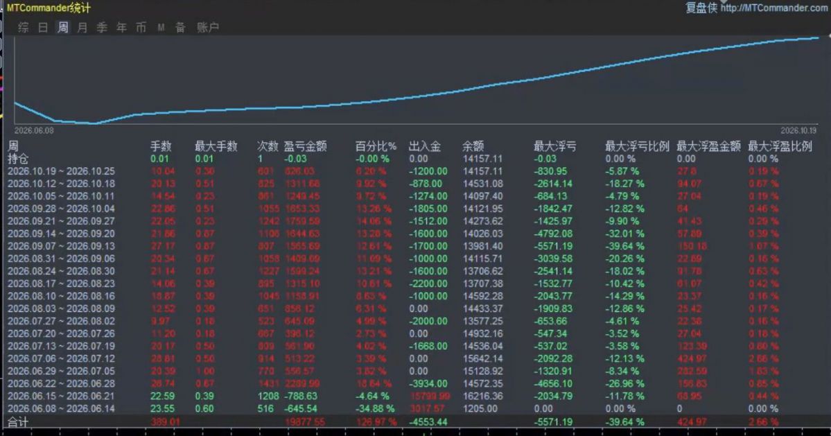Click the profit/loss value -788.63
Screen dimensions: 831x436
point(301,396)
